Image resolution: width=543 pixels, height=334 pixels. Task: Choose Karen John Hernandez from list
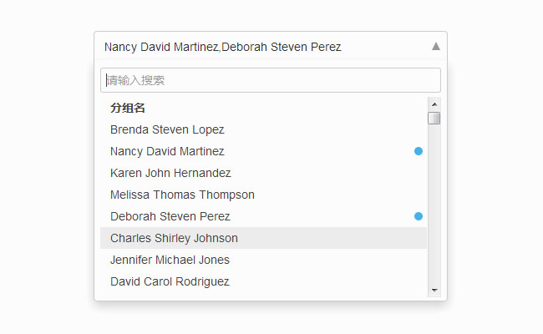[170, 173]
